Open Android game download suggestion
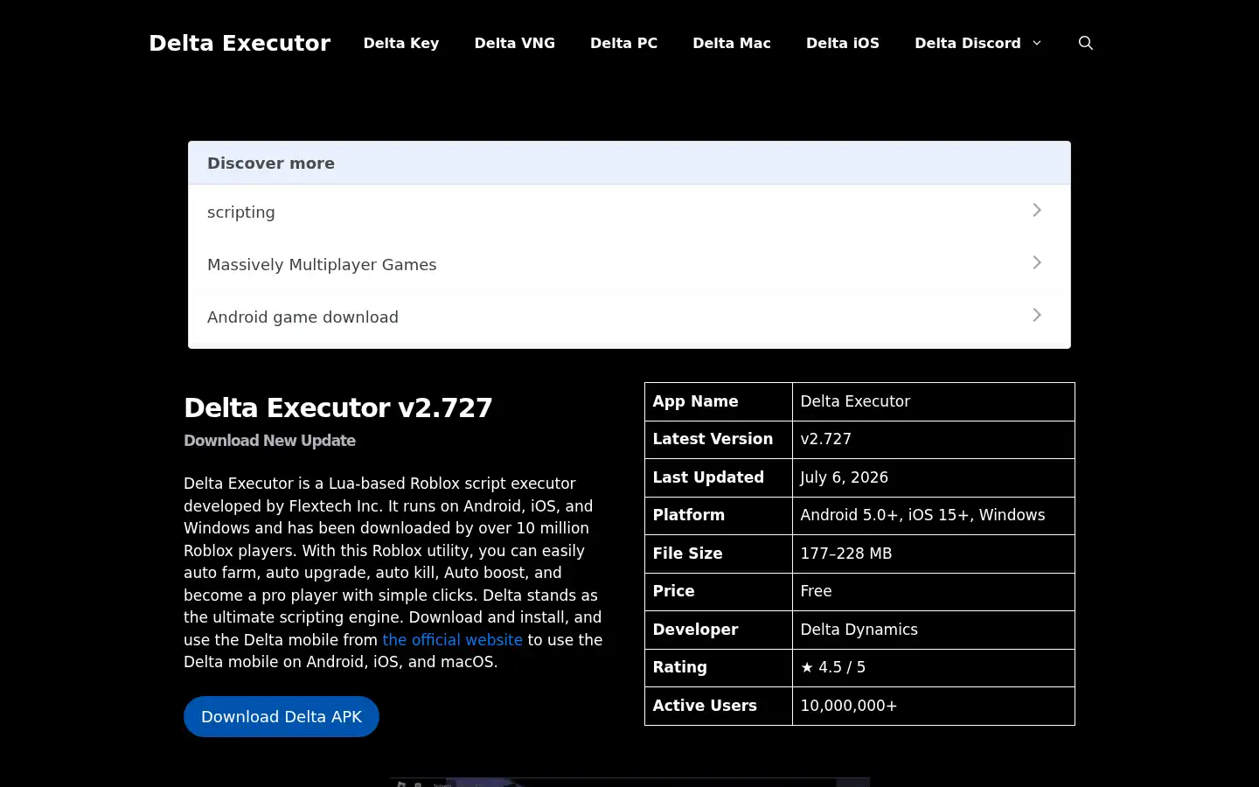This screenshot has height=787, width=1259. (x=629, y=316)
